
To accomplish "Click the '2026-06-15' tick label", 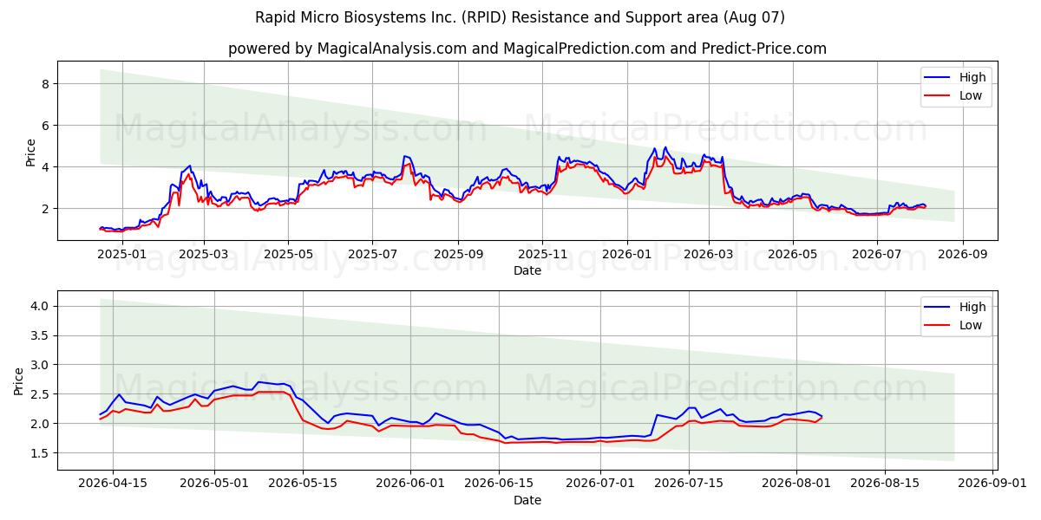I will click(x=499, y=484).
